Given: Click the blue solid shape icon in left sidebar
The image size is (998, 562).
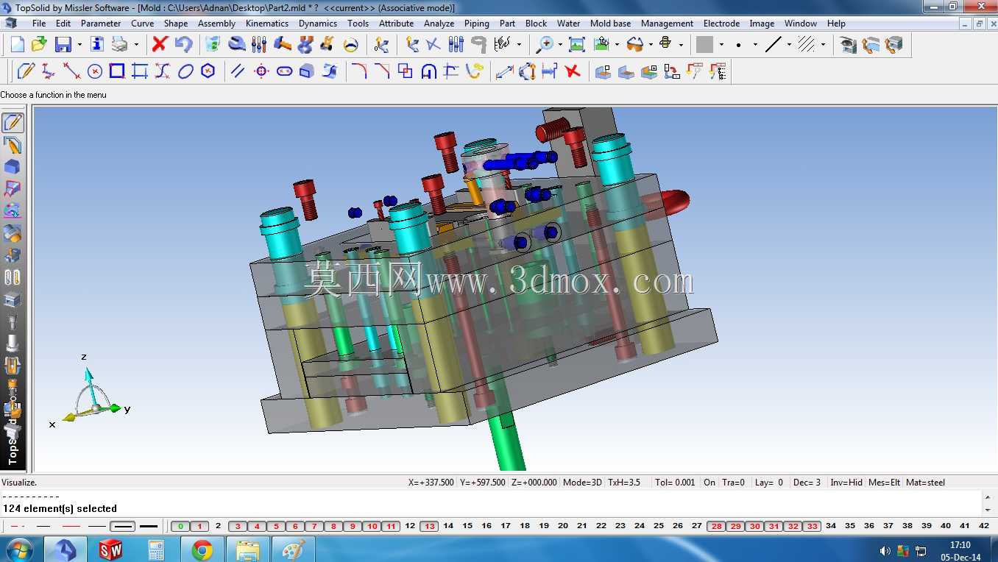Looking at the screenshot, I should tap(13, 167).
